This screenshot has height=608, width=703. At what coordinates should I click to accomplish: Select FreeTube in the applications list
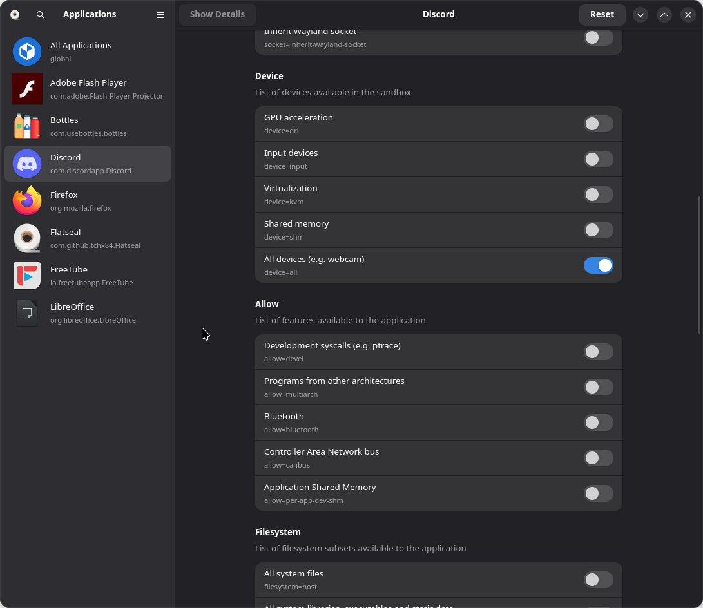(x=88, y=276)
